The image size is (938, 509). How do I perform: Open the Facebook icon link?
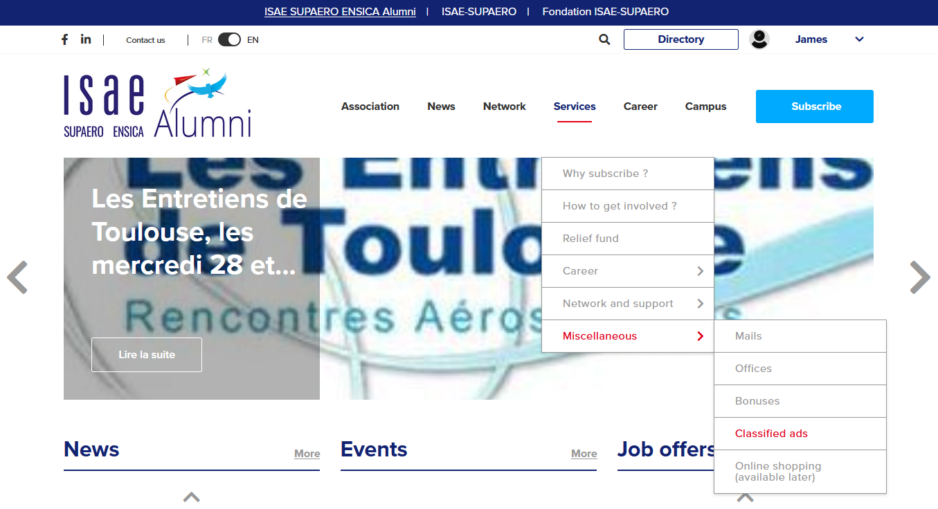click(64, 39)
